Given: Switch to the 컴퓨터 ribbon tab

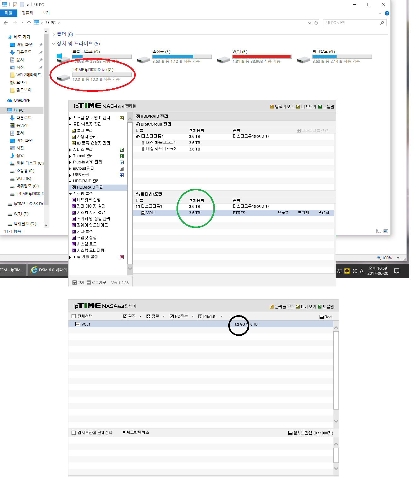Looking at the screenshot, I should (27, 13).
